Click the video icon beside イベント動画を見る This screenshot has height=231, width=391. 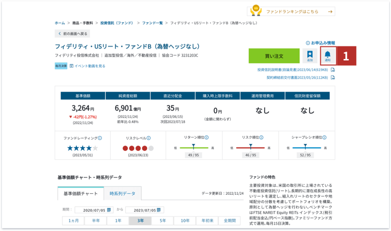(x=72, y=66)
